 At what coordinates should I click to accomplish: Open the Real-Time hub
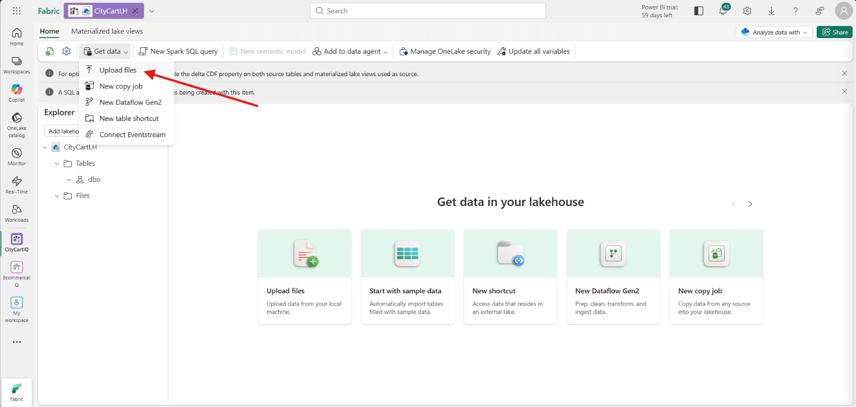pyautogui.click(x=17, y=185)
